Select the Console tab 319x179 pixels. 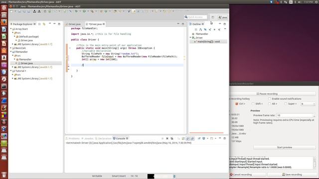(121, 138)
